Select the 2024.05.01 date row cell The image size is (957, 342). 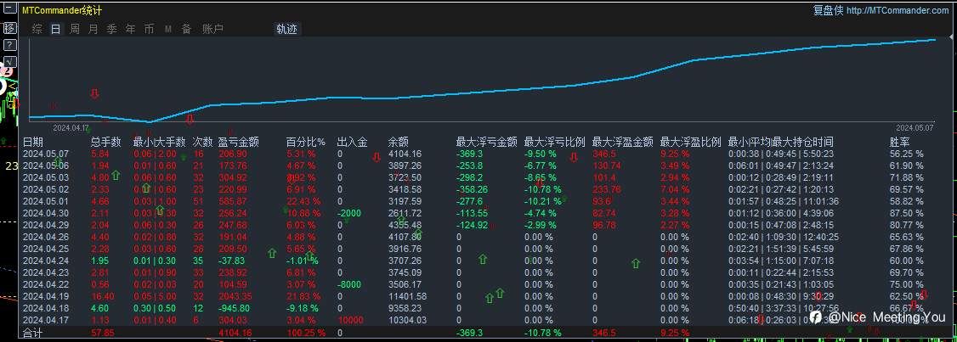[x=48, y=201]
